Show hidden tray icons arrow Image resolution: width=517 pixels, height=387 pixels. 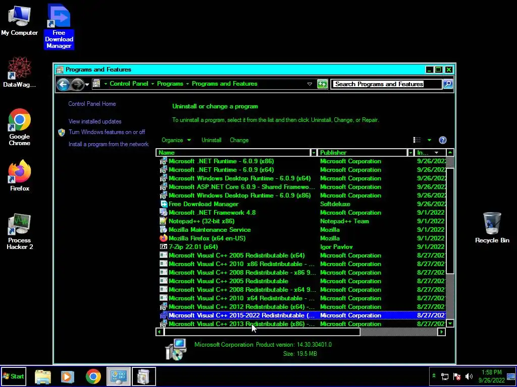(434, 376)
